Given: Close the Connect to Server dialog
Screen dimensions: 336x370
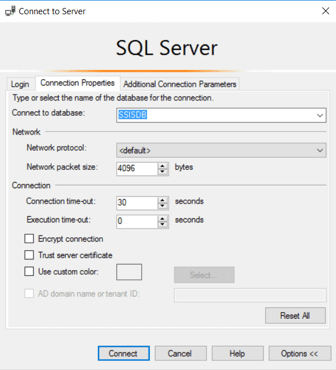Looking at the screenshot, I should tap(326, 11).
